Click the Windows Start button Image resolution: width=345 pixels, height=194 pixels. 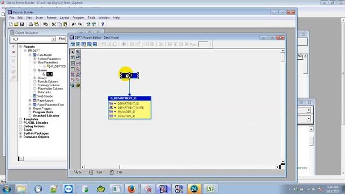coord(6,189)
